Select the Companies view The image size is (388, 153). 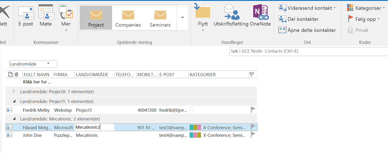[x=128, y=18]
